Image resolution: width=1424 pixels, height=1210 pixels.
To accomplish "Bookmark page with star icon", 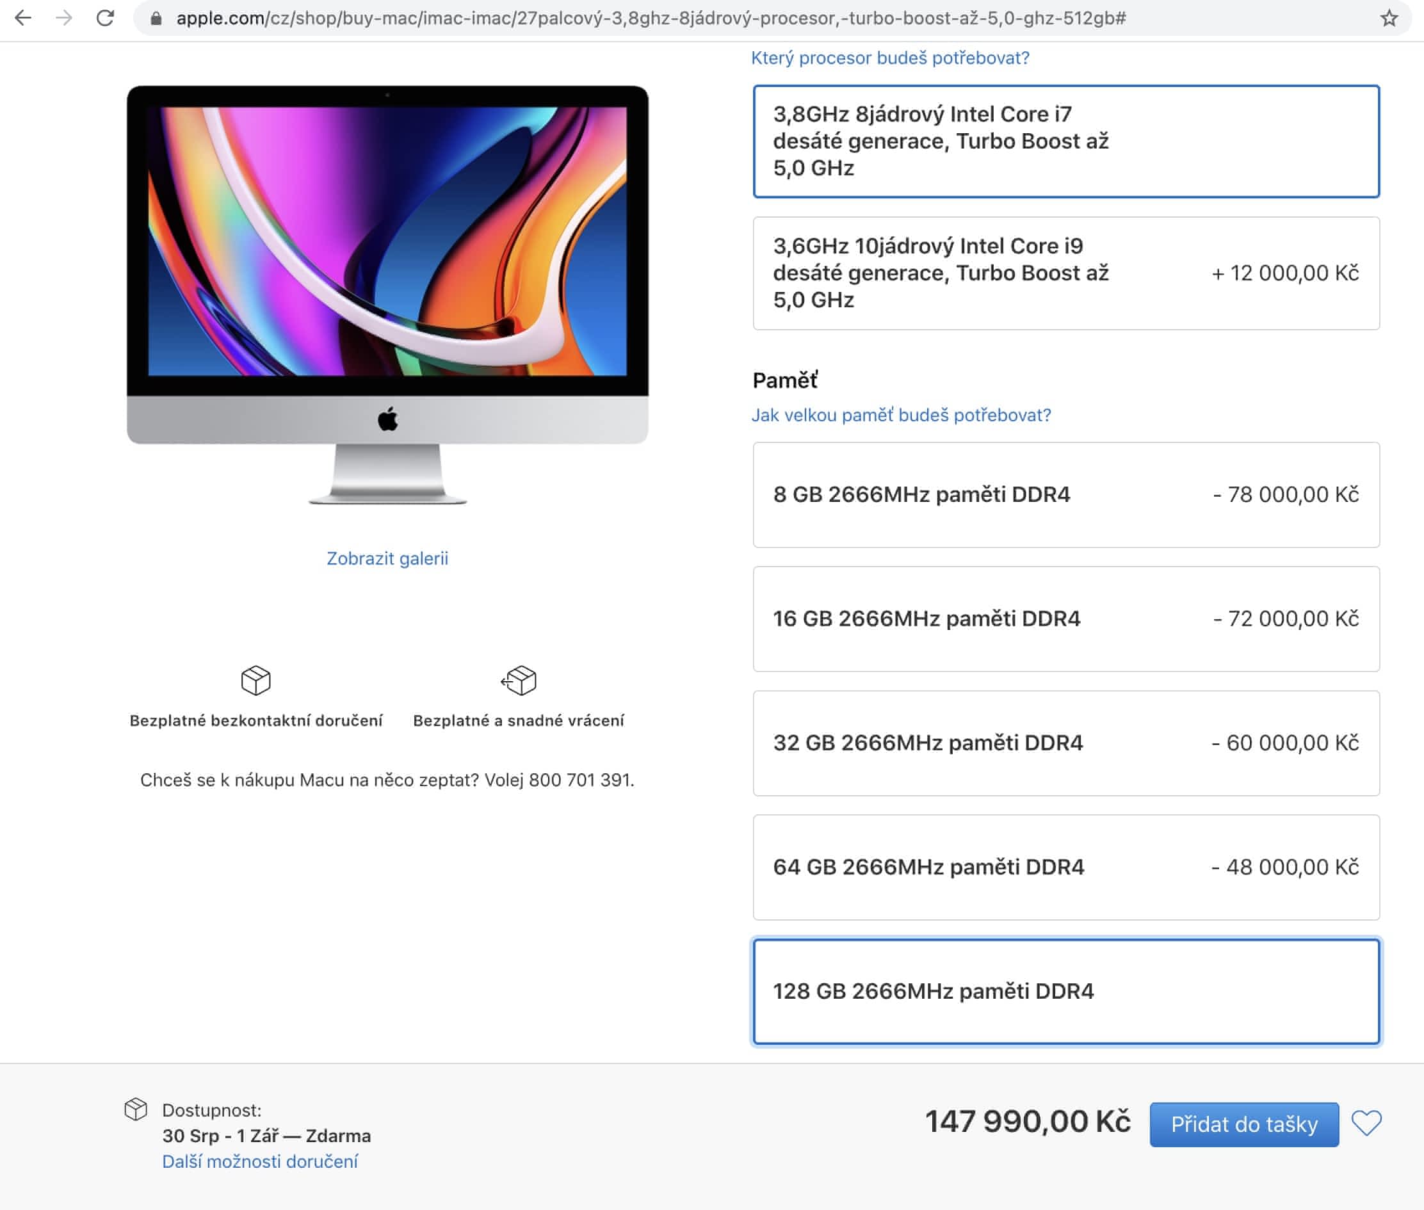I will tap(1389, 18).
